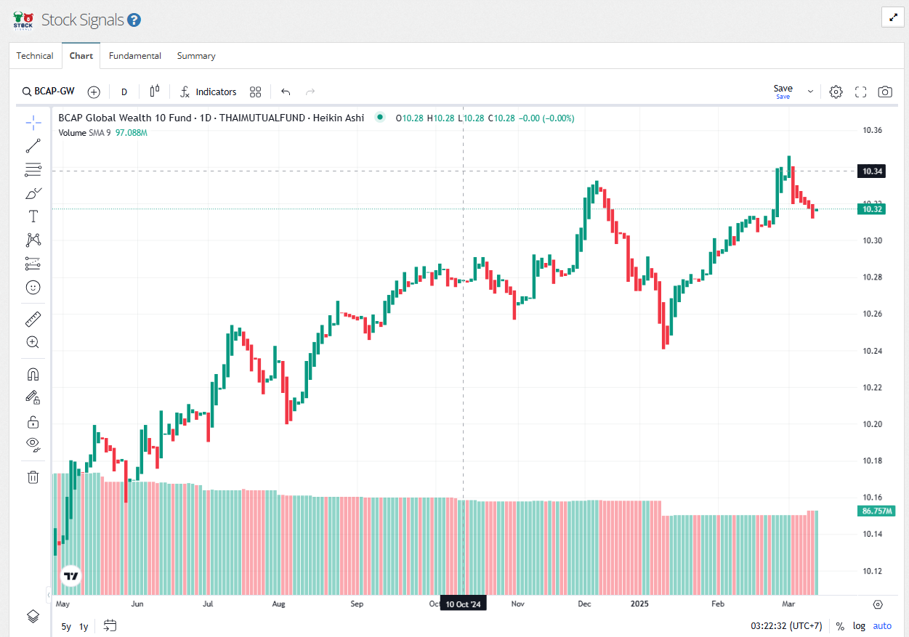This screenshot has width=909, height=637.
Task: Open the chart patterns tool
Action: point(33,240)
